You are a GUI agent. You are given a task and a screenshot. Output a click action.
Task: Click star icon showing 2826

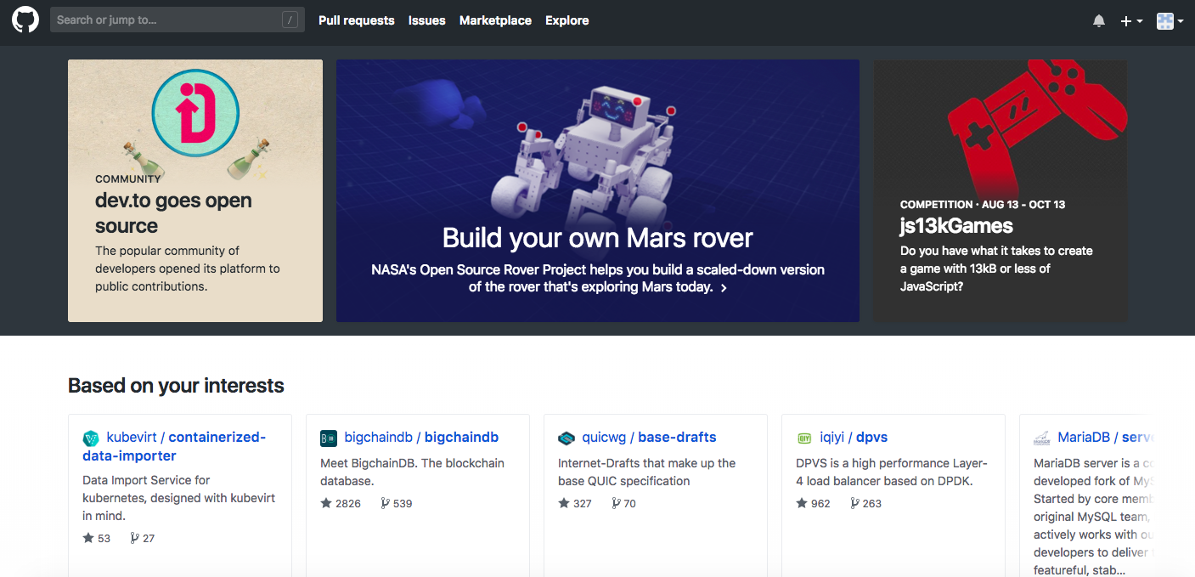click(326, 503)
